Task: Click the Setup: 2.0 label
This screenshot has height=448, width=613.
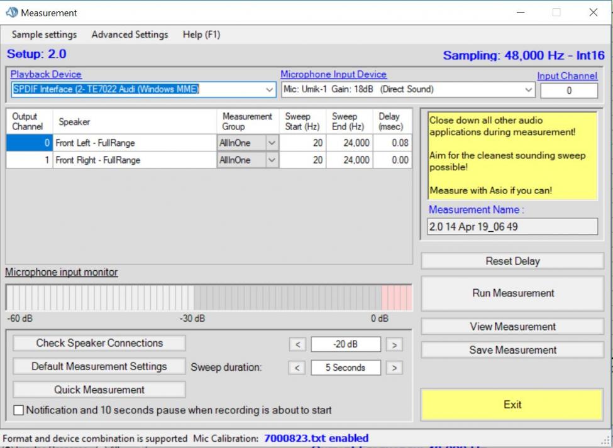Action: pos(36,54)
